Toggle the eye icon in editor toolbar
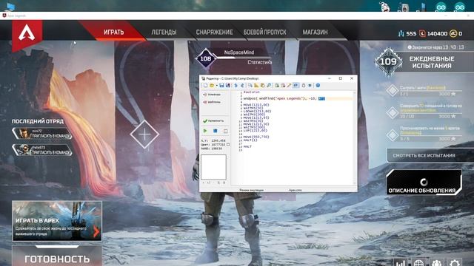This screenshot has height=266, width=474. point(310,86)
